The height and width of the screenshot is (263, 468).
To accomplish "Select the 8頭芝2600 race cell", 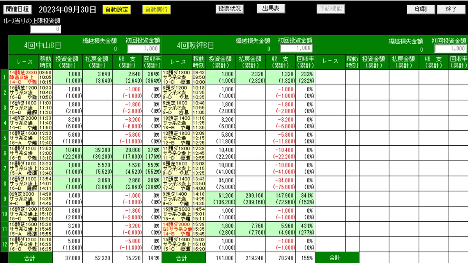I will point(177,169).
